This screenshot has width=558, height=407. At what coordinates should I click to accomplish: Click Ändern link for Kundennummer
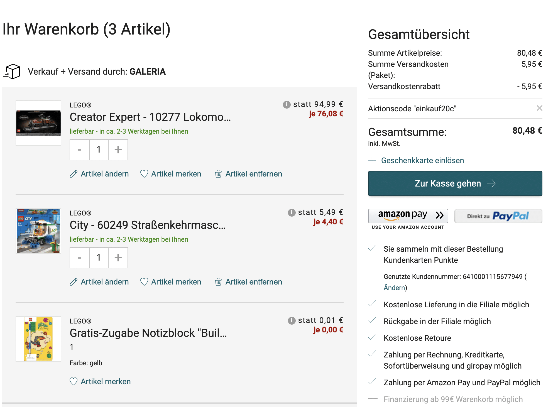coord(394,288)
